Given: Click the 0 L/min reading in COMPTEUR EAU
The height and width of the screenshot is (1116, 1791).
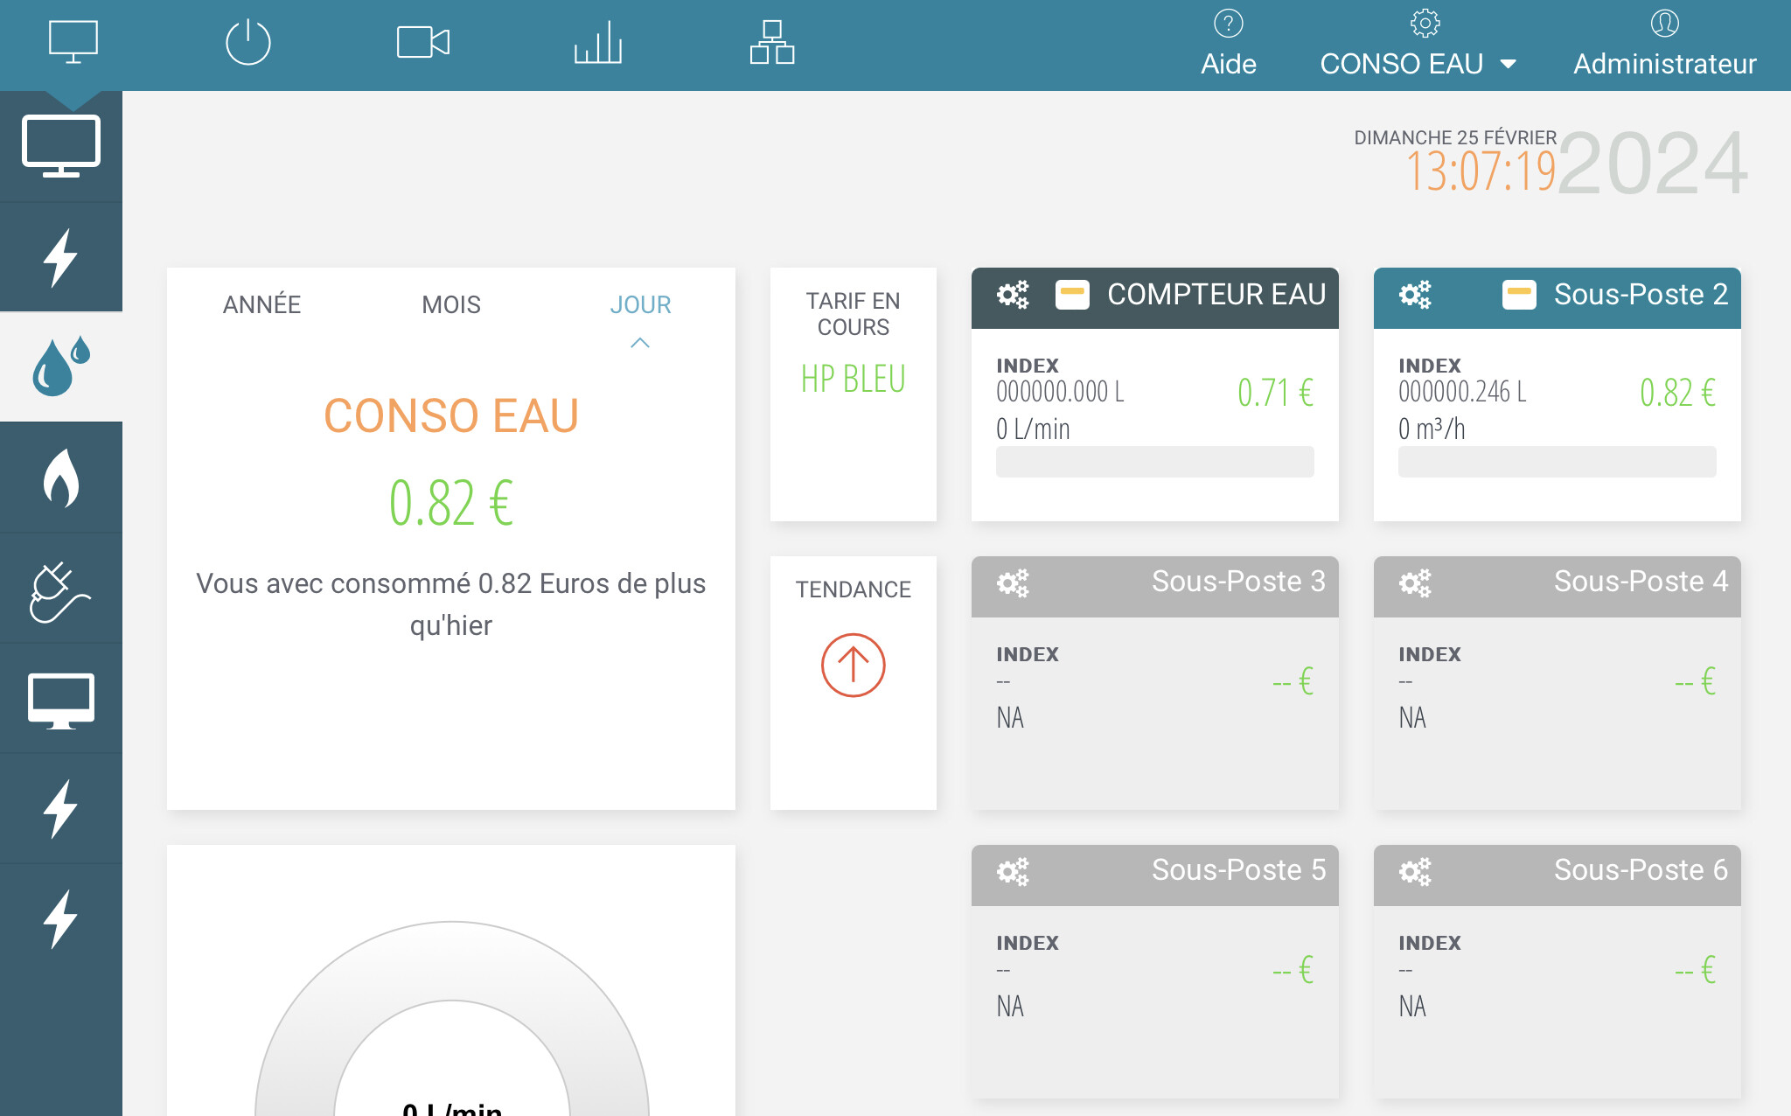Looking at the screenshot, I should 1033,429.
